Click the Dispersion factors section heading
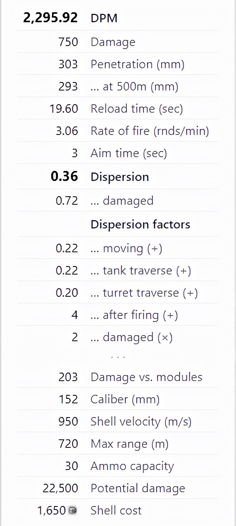Screen dimensions: 236x526 140,224
